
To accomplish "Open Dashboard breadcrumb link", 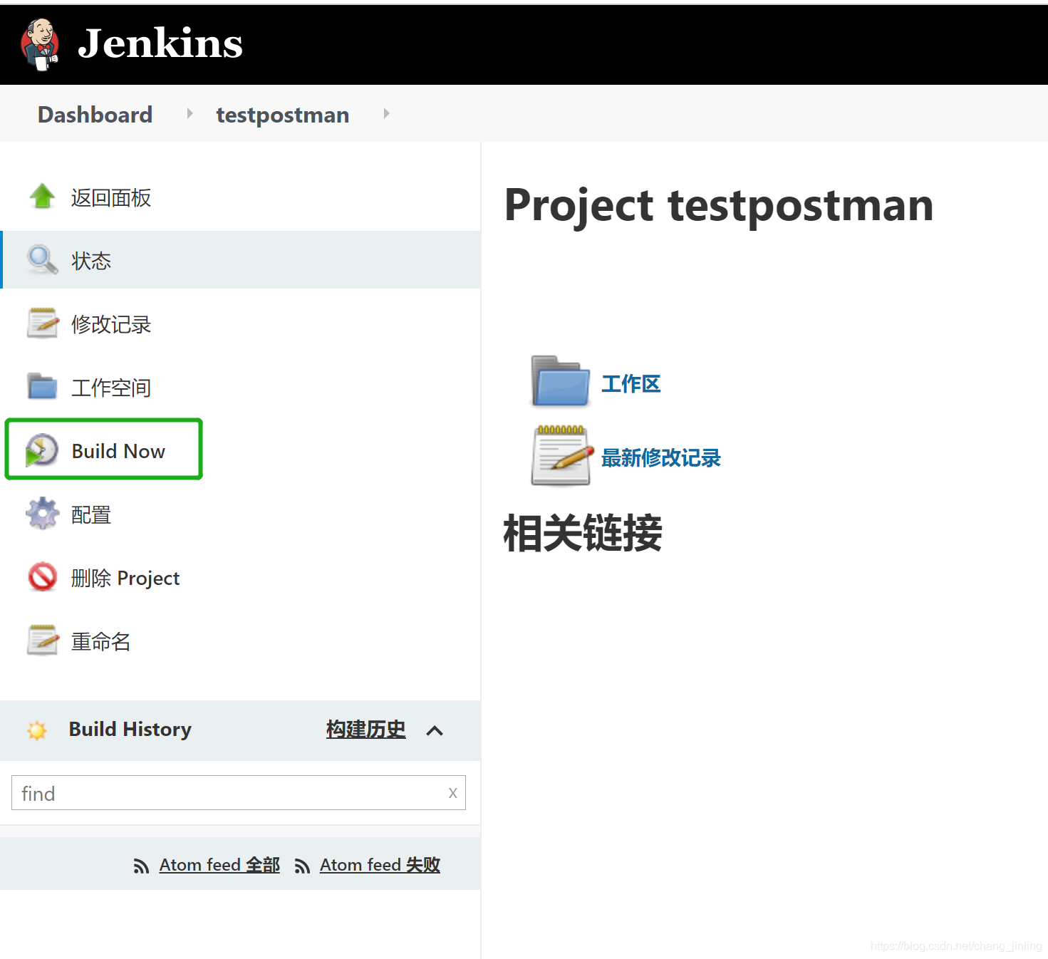I will [x=95, y=115].
